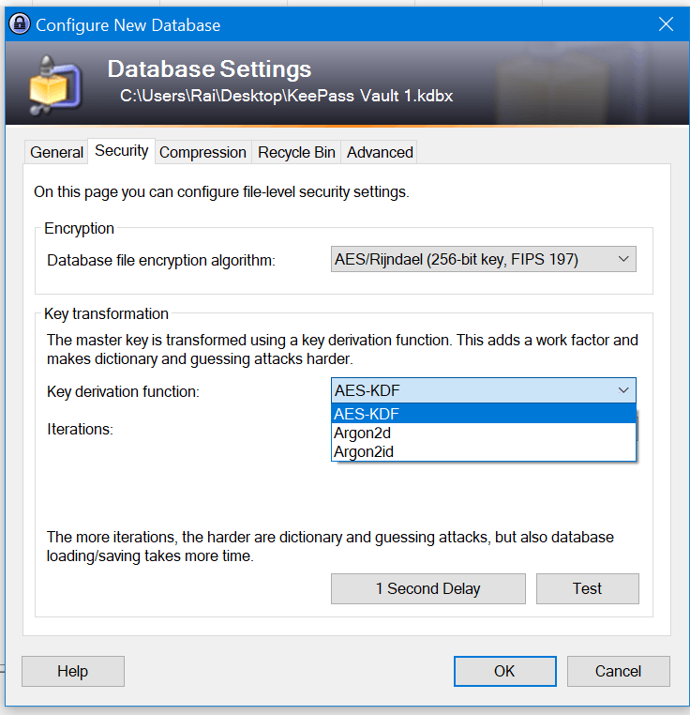
Task: Open Help for database settings
Action: [x=73, y=671]
